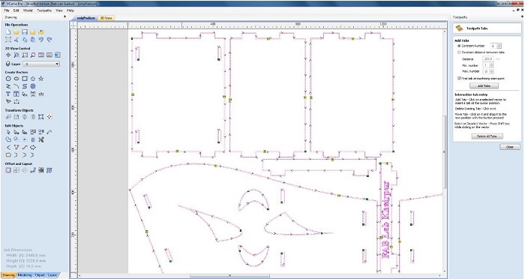This screenshot has width=525, height=279.
Task: Switch to the 3D View tab
Action: (106, 18)
